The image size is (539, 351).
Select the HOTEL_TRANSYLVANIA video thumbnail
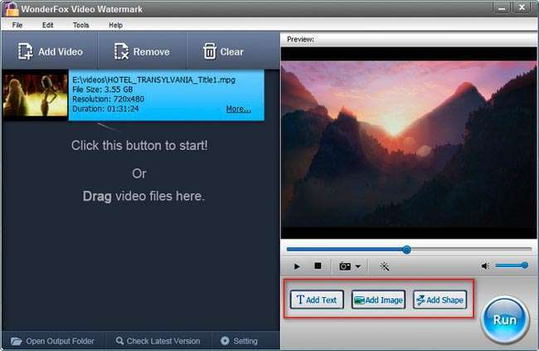click(35, 95)
